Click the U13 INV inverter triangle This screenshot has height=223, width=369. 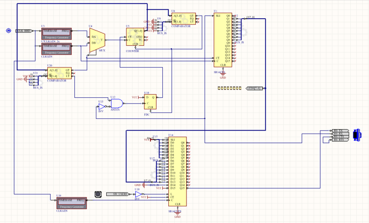click(x=101, y=107)
